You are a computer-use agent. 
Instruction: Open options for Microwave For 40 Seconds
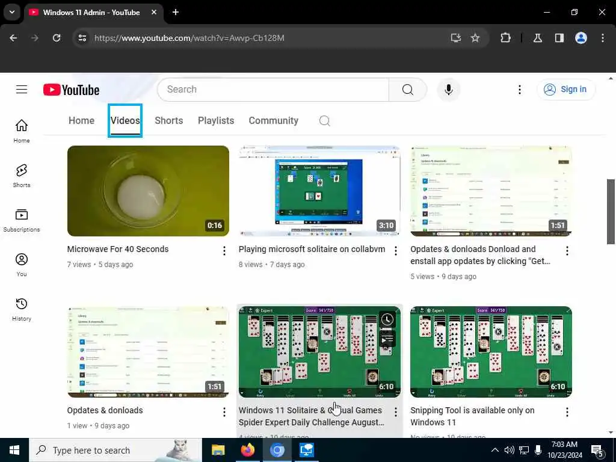[x=224, y=251]
